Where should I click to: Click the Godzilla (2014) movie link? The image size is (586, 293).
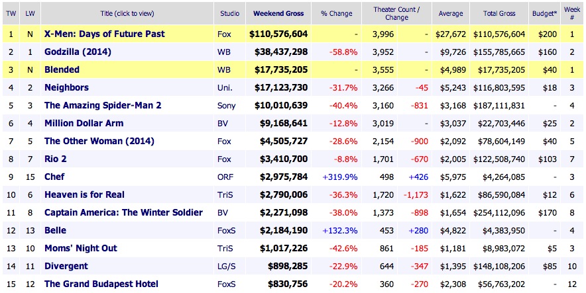[x=77, y=52]
